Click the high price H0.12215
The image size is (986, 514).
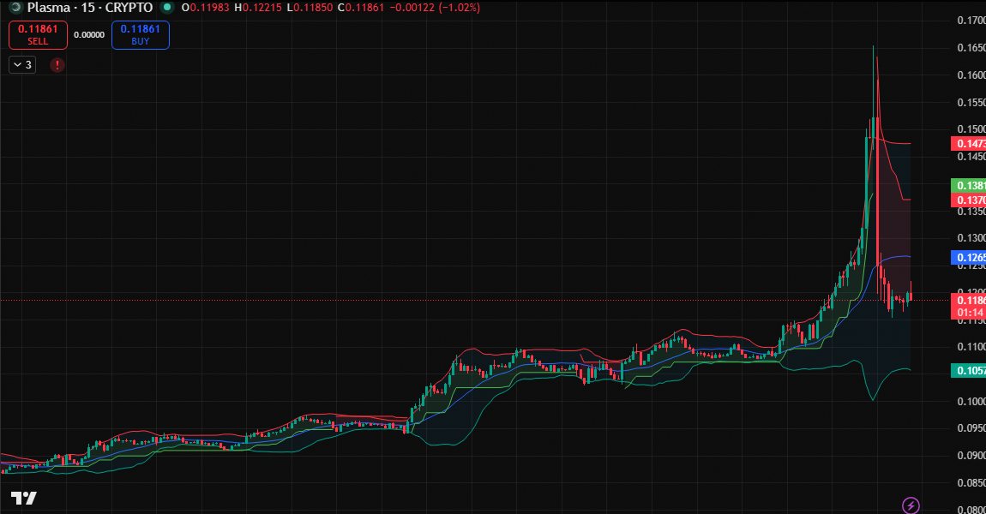pyautogui.click(x=258, y=8)
